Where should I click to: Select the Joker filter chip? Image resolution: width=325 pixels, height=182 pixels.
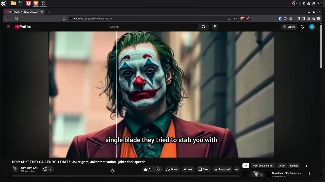coord(282,166)
